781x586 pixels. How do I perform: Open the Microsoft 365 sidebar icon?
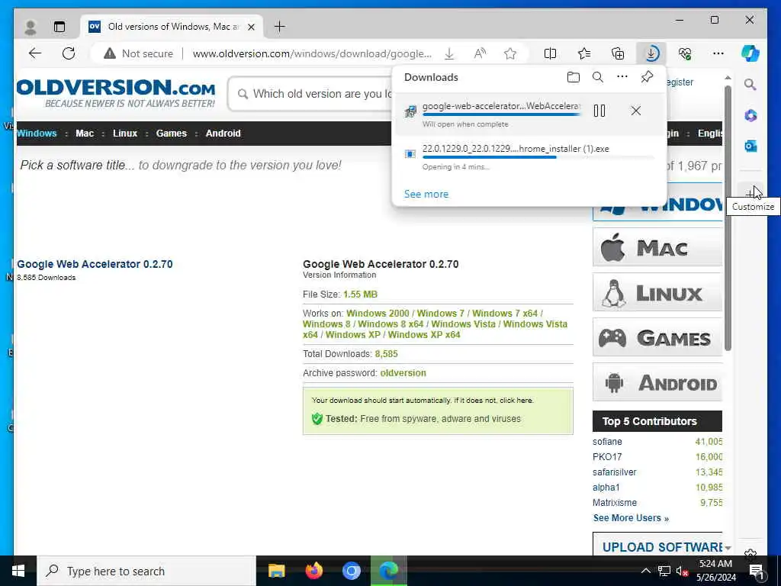tap(750, 116)
